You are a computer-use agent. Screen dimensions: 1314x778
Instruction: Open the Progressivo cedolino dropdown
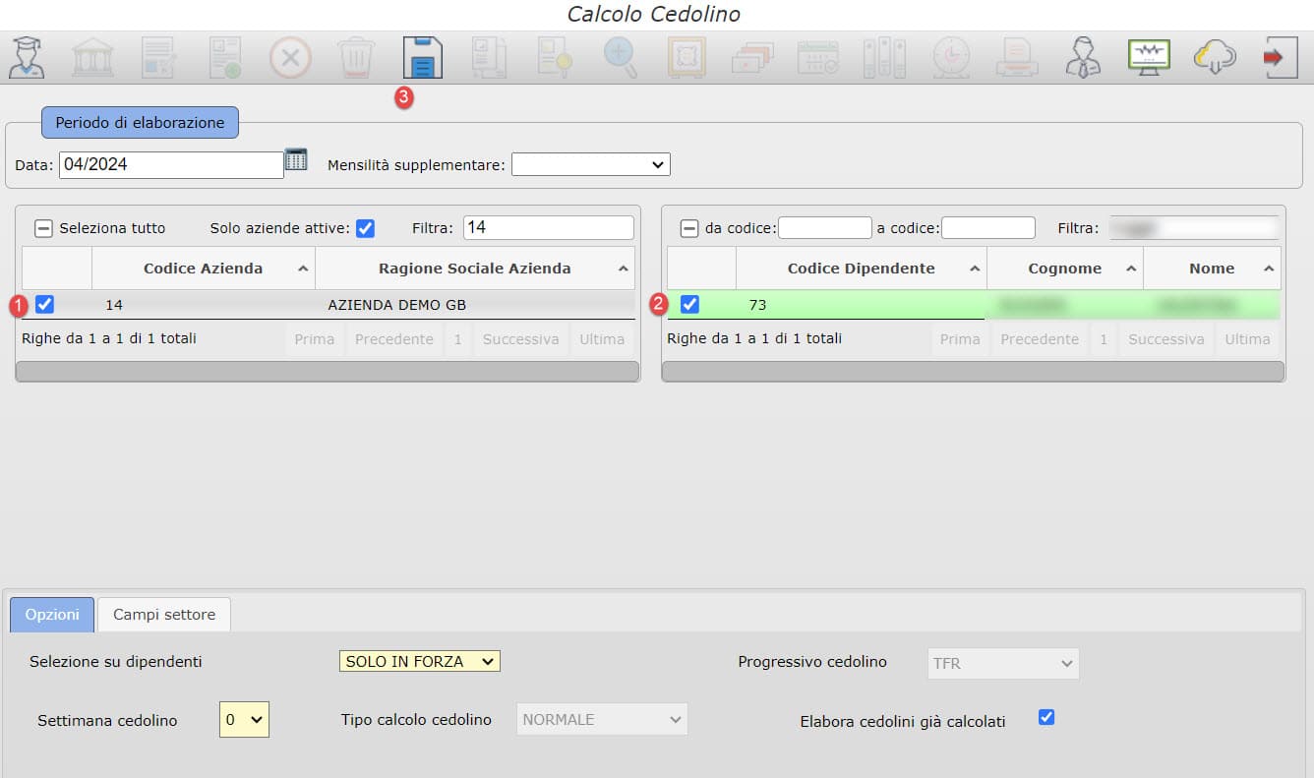(1003, 663)
